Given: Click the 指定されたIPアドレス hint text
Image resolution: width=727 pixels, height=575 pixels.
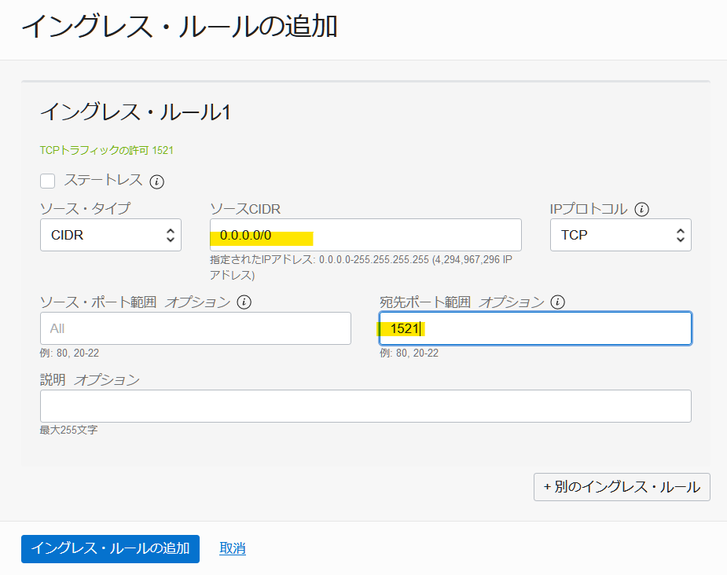Looking at the screenshot, I should pos(362,267).
